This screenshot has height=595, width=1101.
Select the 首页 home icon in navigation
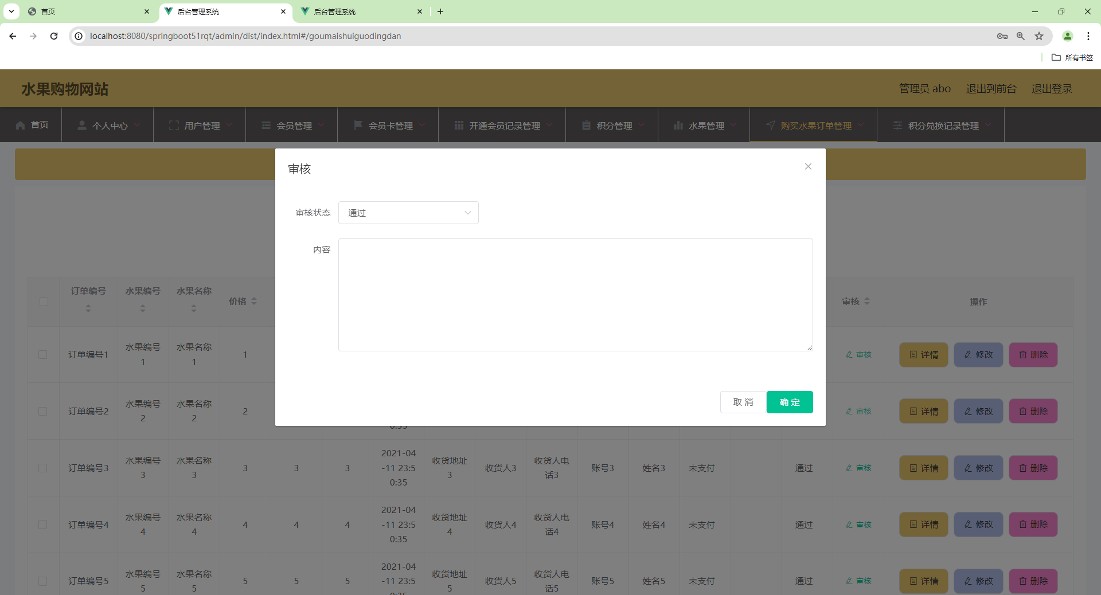tap(21, 125)
